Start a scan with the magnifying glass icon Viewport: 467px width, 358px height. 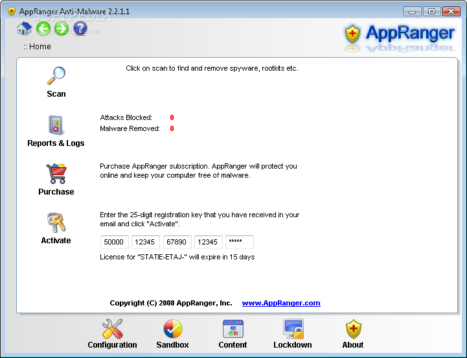pyautogui.click(x=56, y=75)
